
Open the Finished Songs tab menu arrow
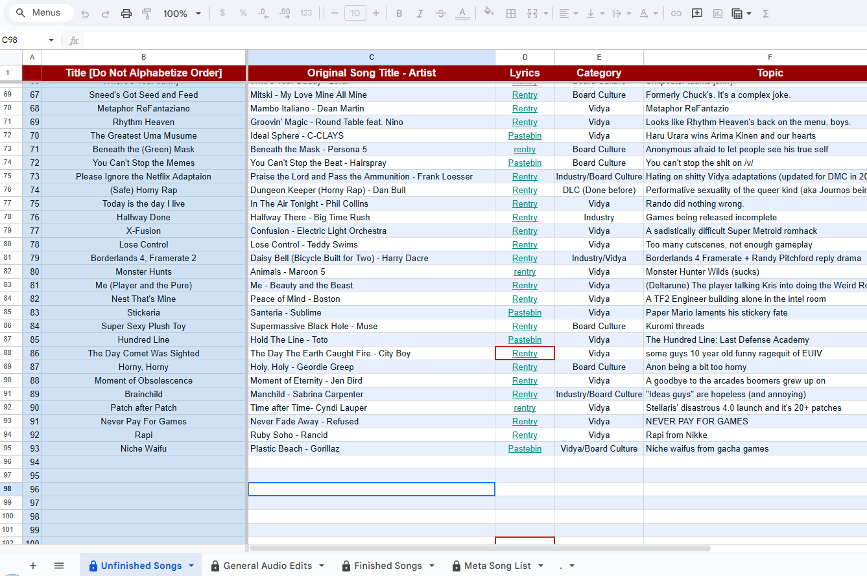tap(432, 566)
